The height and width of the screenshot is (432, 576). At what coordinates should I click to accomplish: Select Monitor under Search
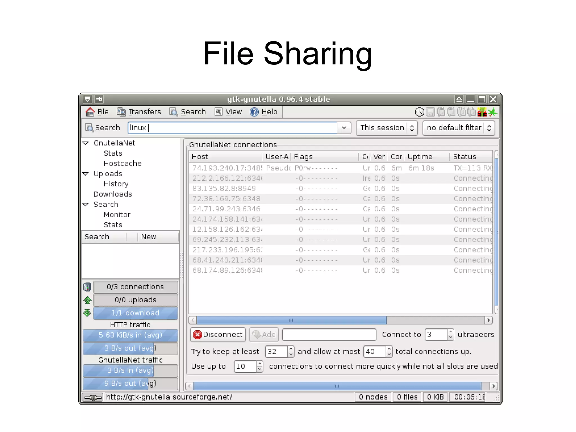pyautogui.click(x=117, y=215)
